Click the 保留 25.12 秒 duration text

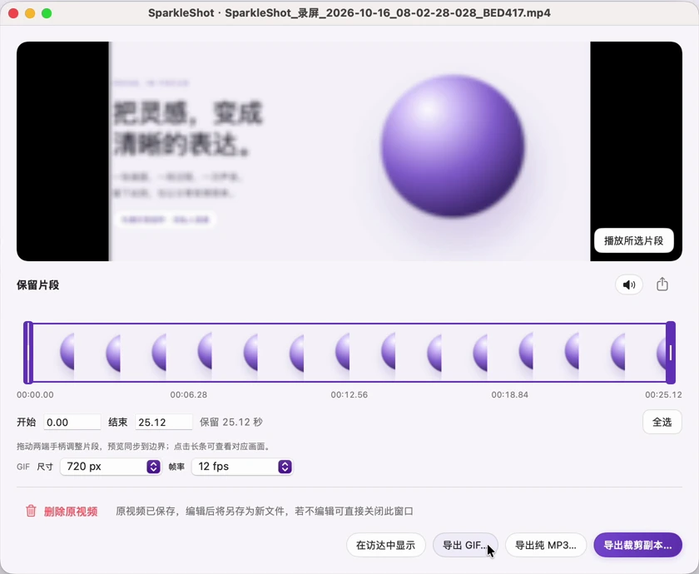[x=231, y=422]
